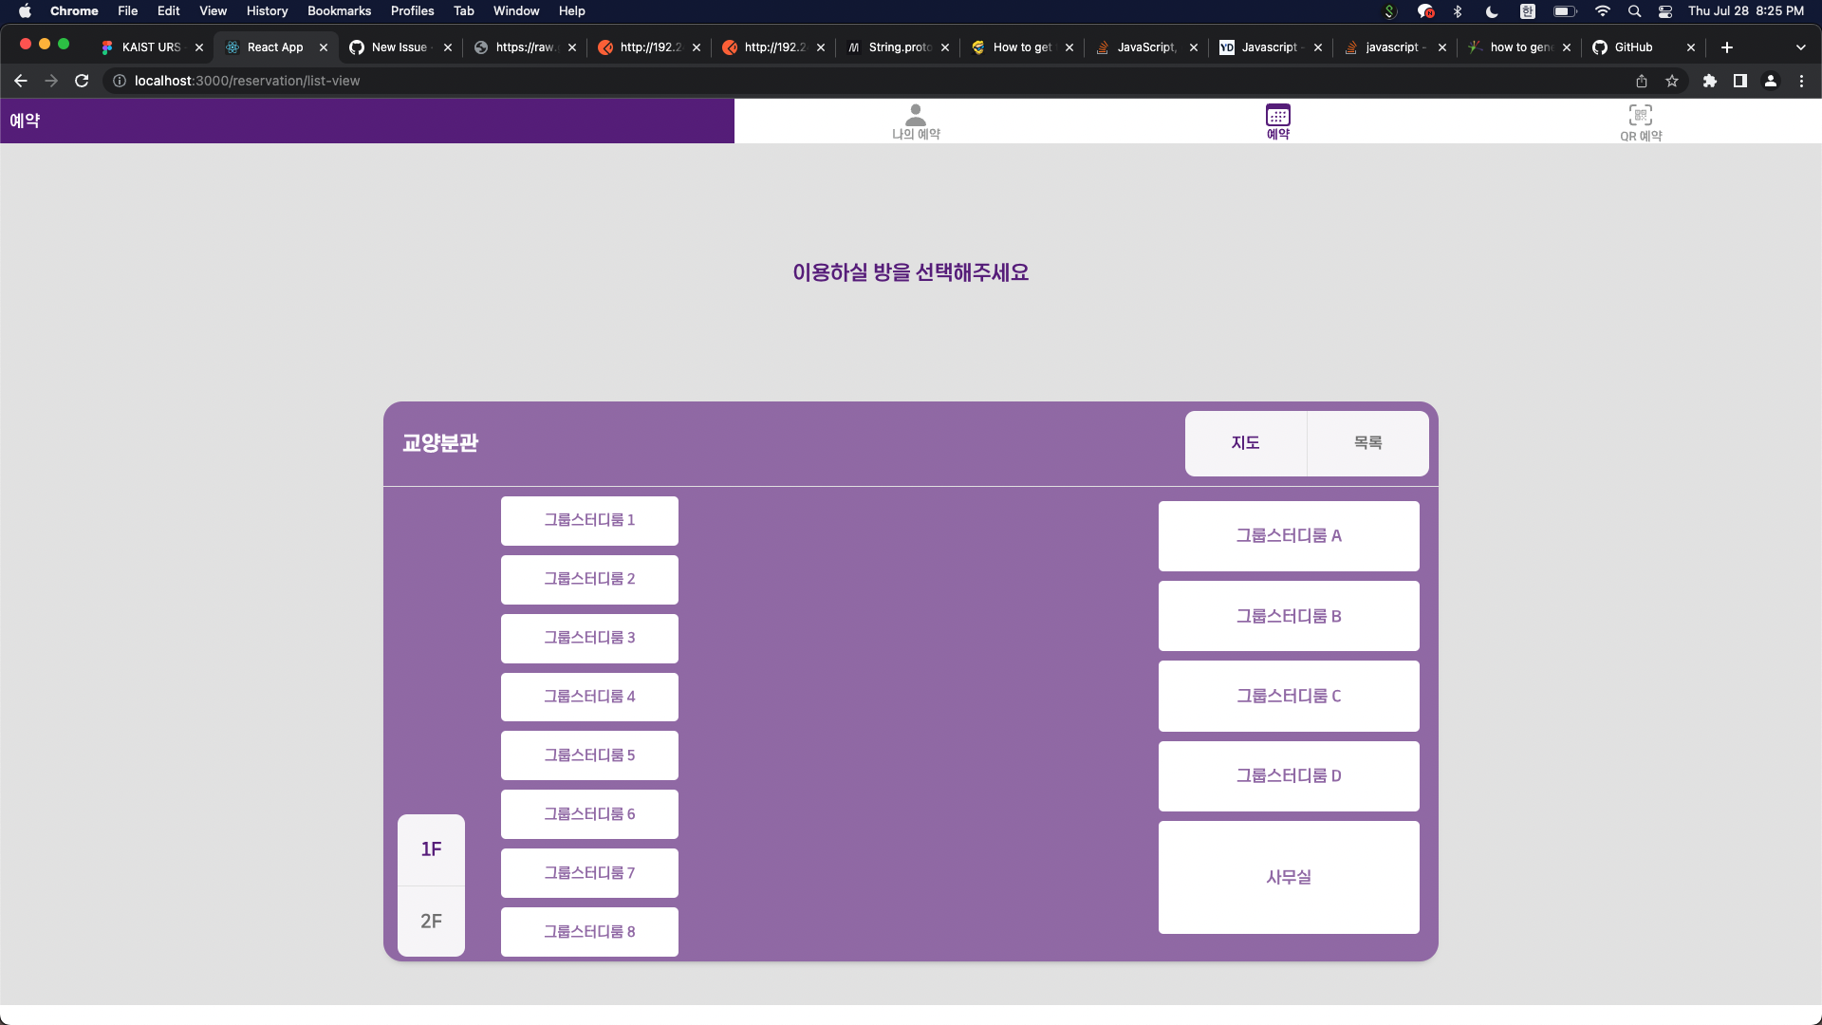Toggle the Chrome side panel icon
This screenshot has width=1822, height=1025.
coord(1740,81)
